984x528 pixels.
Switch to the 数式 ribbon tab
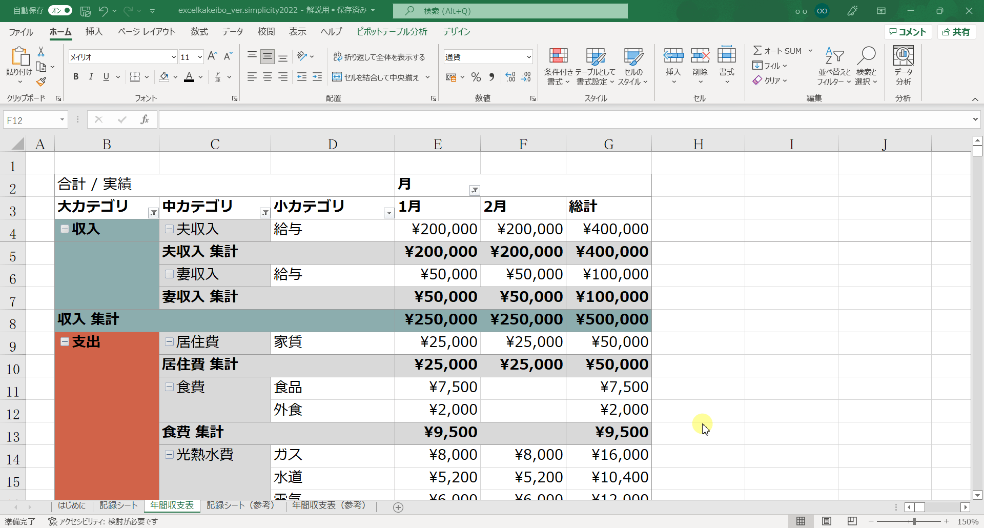(199, 32)
